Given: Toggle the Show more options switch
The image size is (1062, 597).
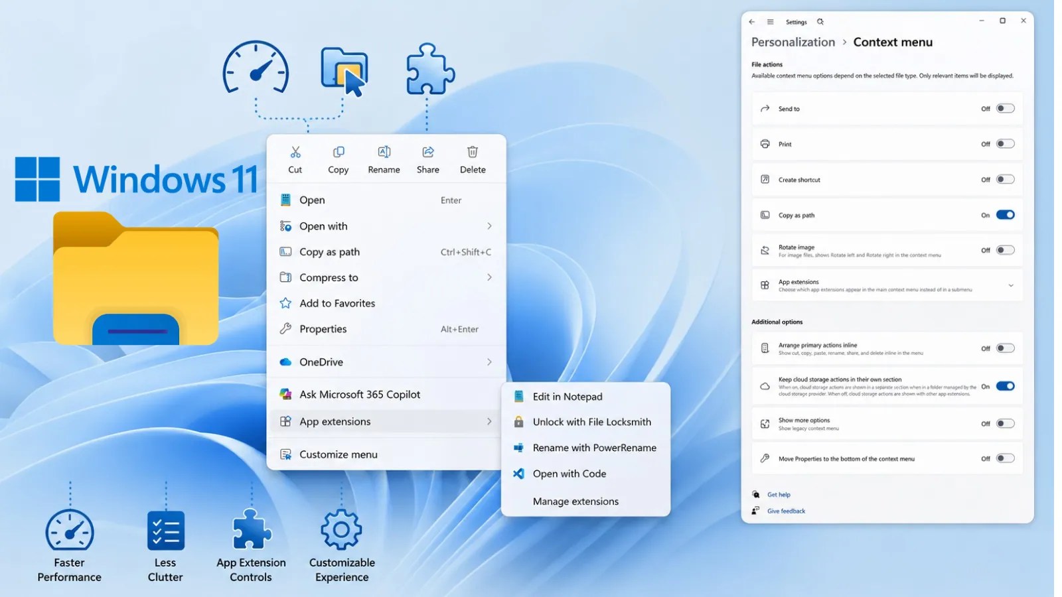Looking at the screenshot, I should pyautogui.click(x=1006, y=423).
